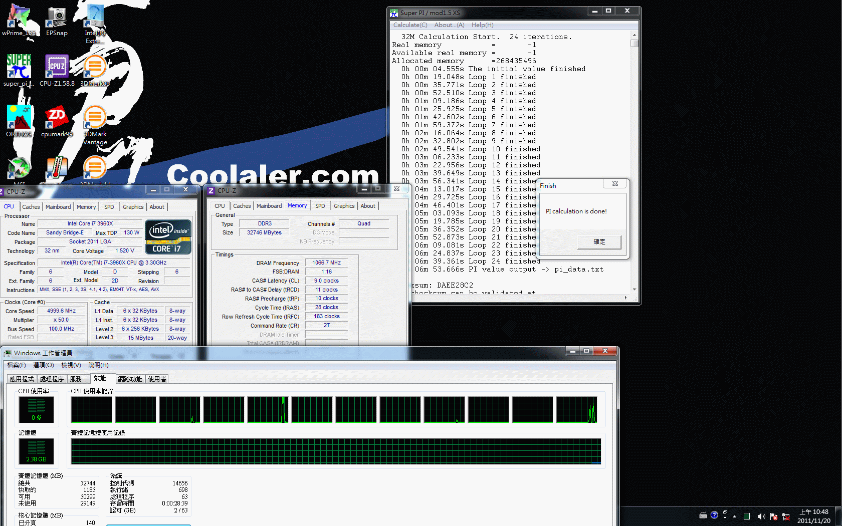Viewport: 842px width, 526px height.
Task: Click the Intel Core i7 inside logo
Action: coord(168,237)
